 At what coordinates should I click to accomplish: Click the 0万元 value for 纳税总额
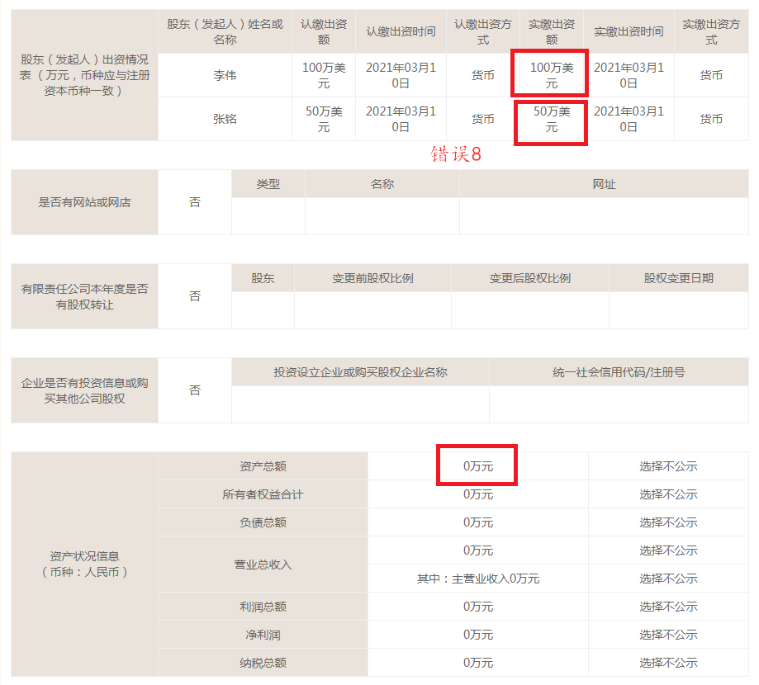(x=477, y=663)
